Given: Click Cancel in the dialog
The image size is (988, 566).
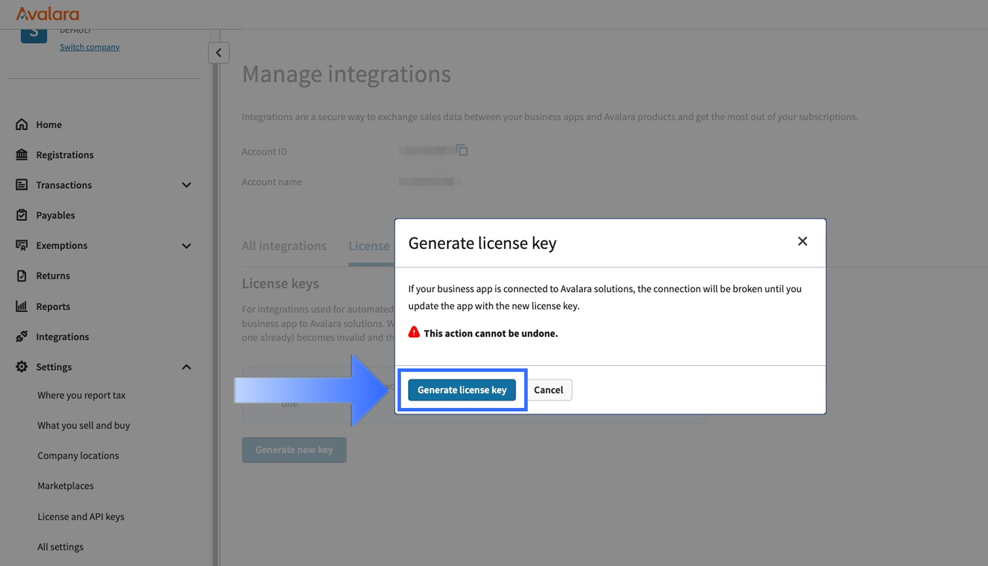Looking at the screenshot, I should click(548, 390).
